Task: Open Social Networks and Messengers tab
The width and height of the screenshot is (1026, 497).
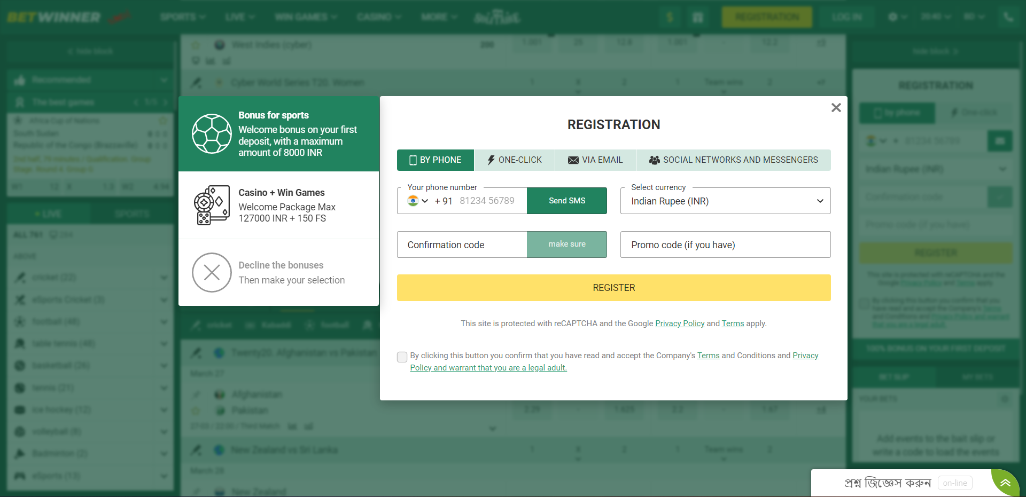Action: coord(733,160)
